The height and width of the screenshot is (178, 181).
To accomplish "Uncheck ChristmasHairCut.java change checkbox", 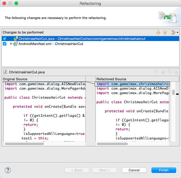I will (5, 39).
